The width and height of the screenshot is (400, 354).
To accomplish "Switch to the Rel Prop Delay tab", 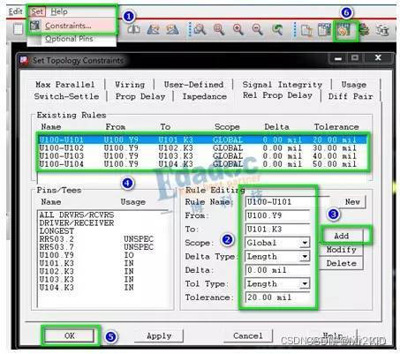I will pos(277,95).
